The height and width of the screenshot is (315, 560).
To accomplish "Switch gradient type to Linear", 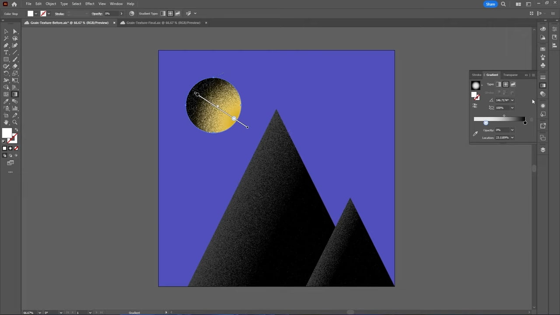I will point(499,84).
